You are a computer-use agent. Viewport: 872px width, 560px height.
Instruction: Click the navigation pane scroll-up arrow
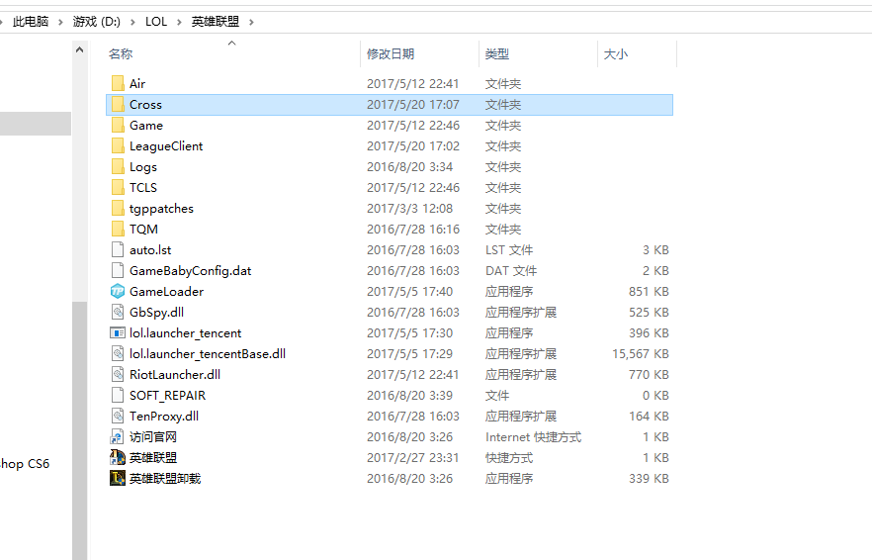coord(79,50)
